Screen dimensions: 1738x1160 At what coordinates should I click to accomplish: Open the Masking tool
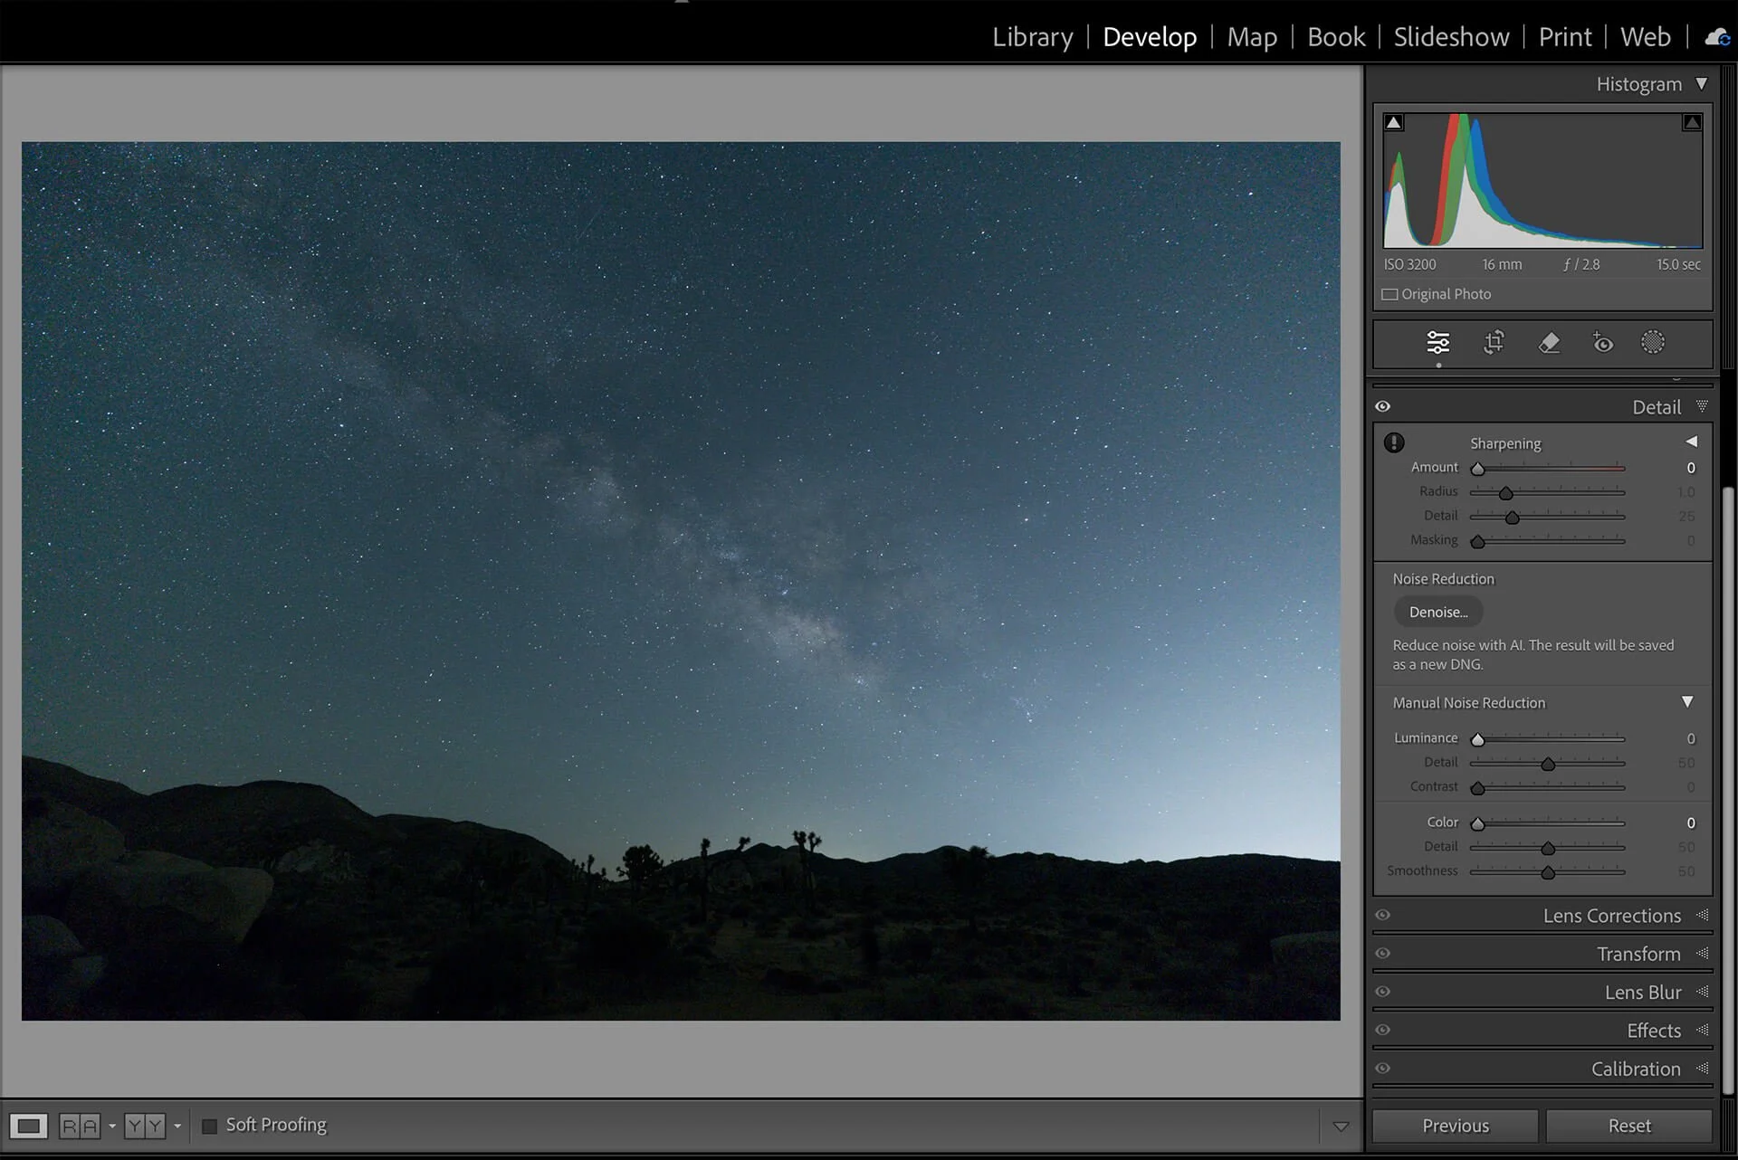pyautogui.click(x=1652, y=342)
